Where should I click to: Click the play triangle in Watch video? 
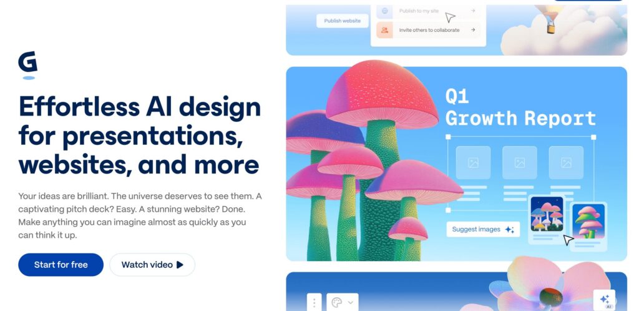180,265
